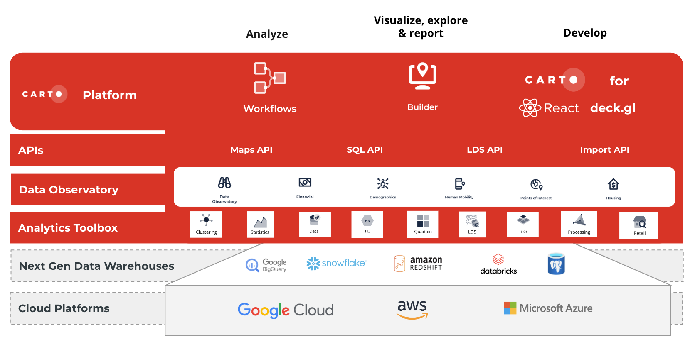Open the Retail toolbox tile
The image size is (700, 342).
(x=639, y=225)
